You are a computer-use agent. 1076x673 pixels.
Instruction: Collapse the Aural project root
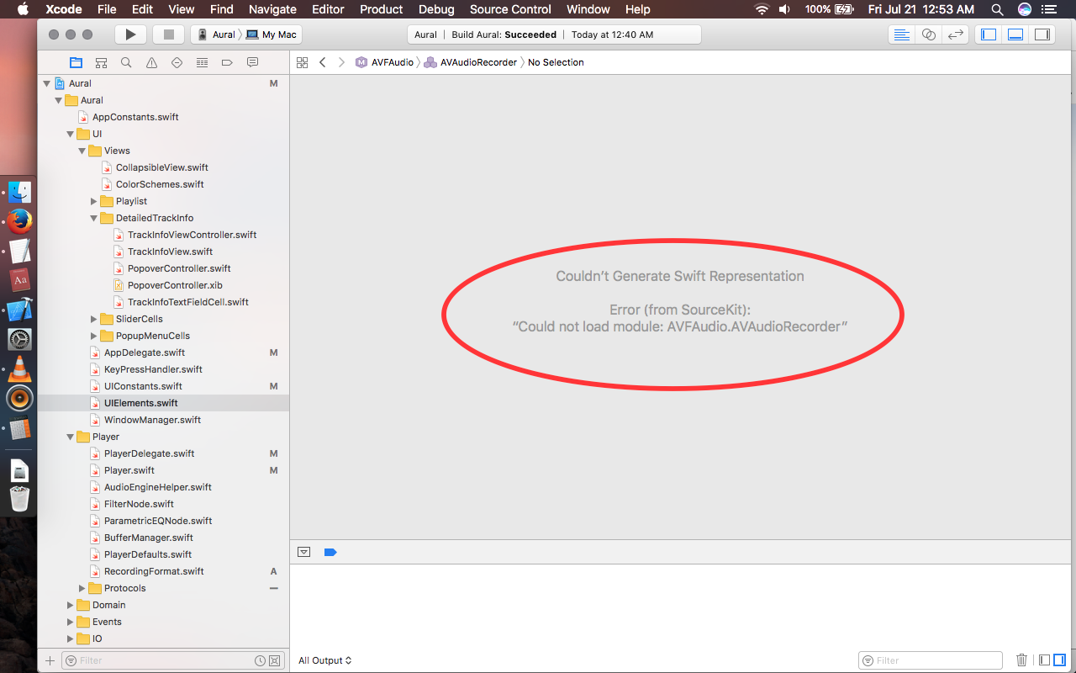click(x=47, y=83)
